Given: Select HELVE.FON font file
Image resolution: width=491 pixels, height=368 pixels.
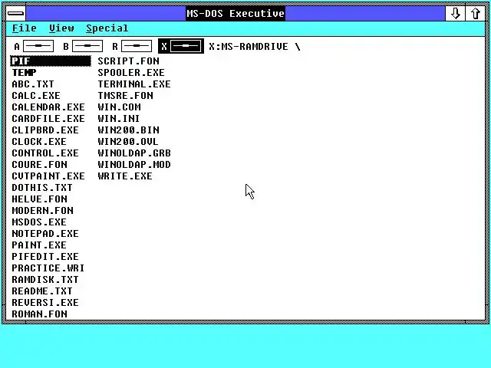Looking at the screenshot, I should [39, 199].
